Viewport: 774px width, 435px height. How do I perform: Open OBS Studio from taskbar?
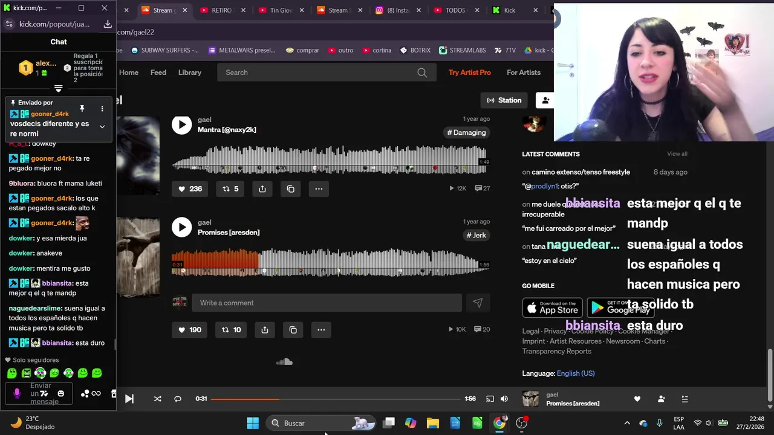(x=521, y=423)
